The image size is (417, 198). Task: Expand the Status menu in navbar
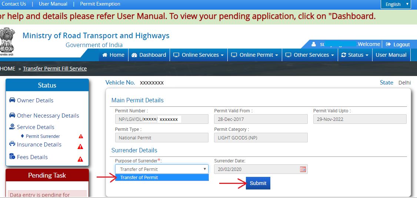(x=355, y=55)
